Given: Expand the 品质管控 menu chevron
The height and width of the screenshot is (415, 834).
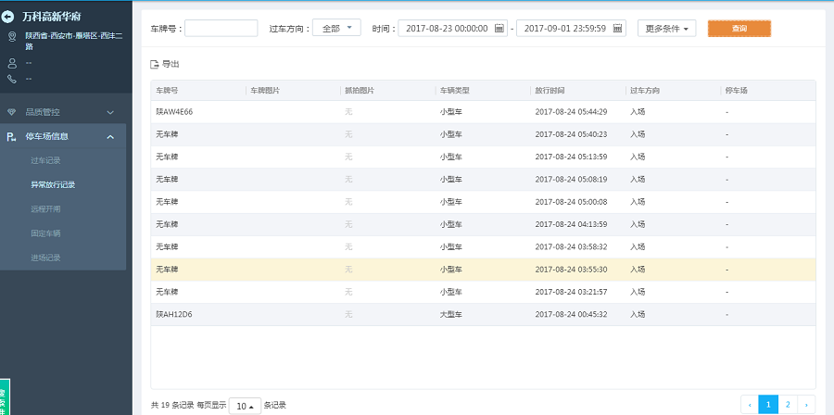Looking at the screenshot, I should tap(110, 112).
